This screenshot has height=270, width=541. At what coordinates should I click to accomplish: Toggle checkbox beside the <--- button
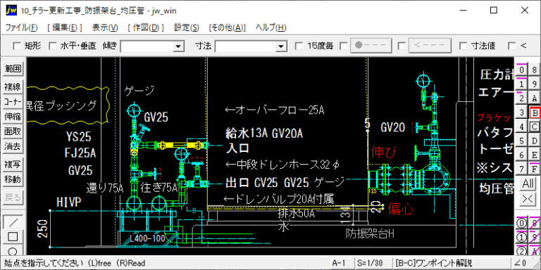coord(402,46)
